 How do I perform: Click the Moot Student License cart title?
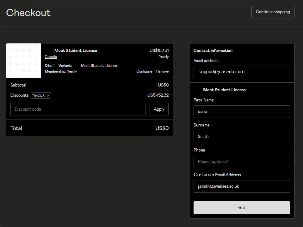point(76,50)
